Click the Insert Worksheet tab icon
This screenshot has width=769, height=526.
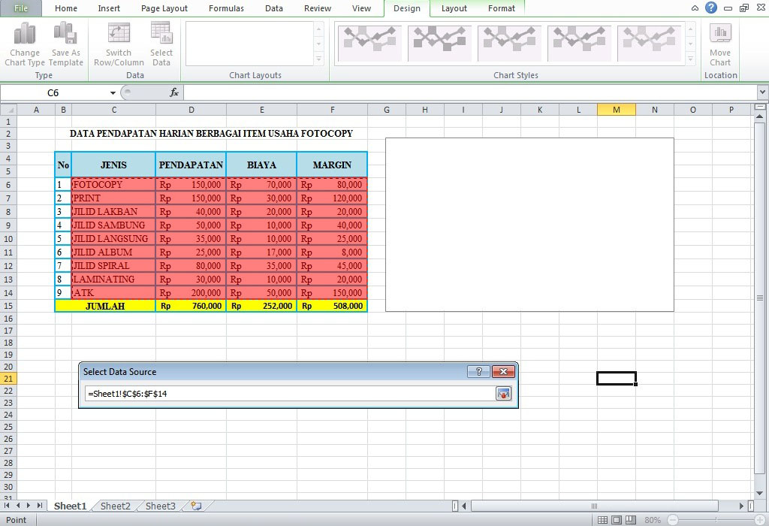[x=196, y=506]
